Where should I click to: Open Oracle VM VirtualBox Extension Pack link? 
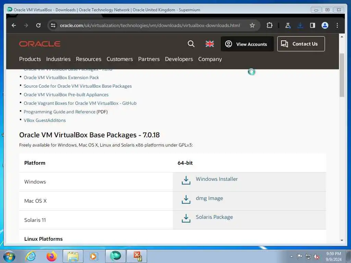click(x=61, y=78)
